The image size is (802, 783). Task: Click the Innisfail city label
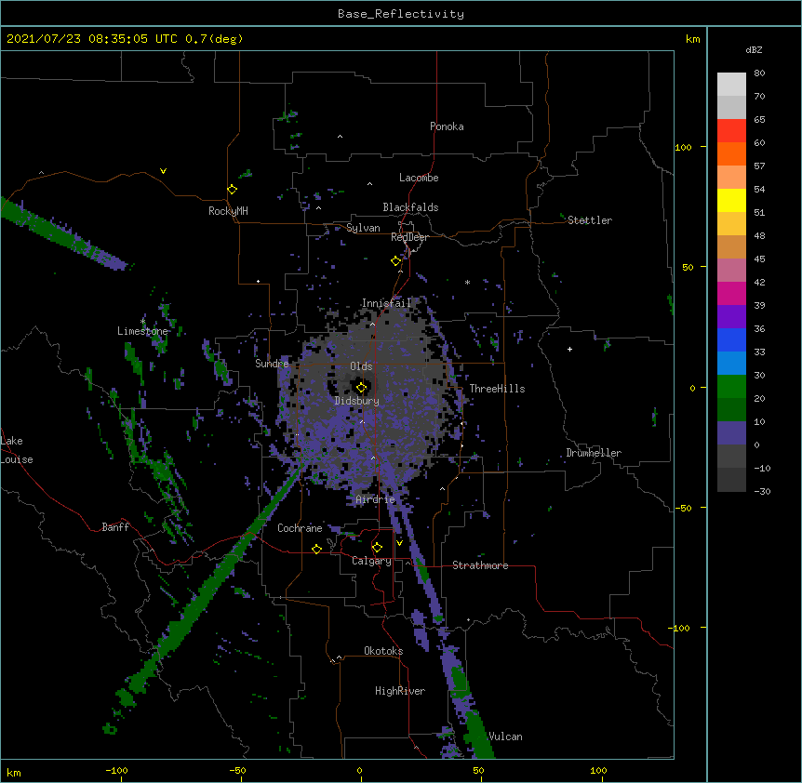pyautogui.click(x=386, y=303)
